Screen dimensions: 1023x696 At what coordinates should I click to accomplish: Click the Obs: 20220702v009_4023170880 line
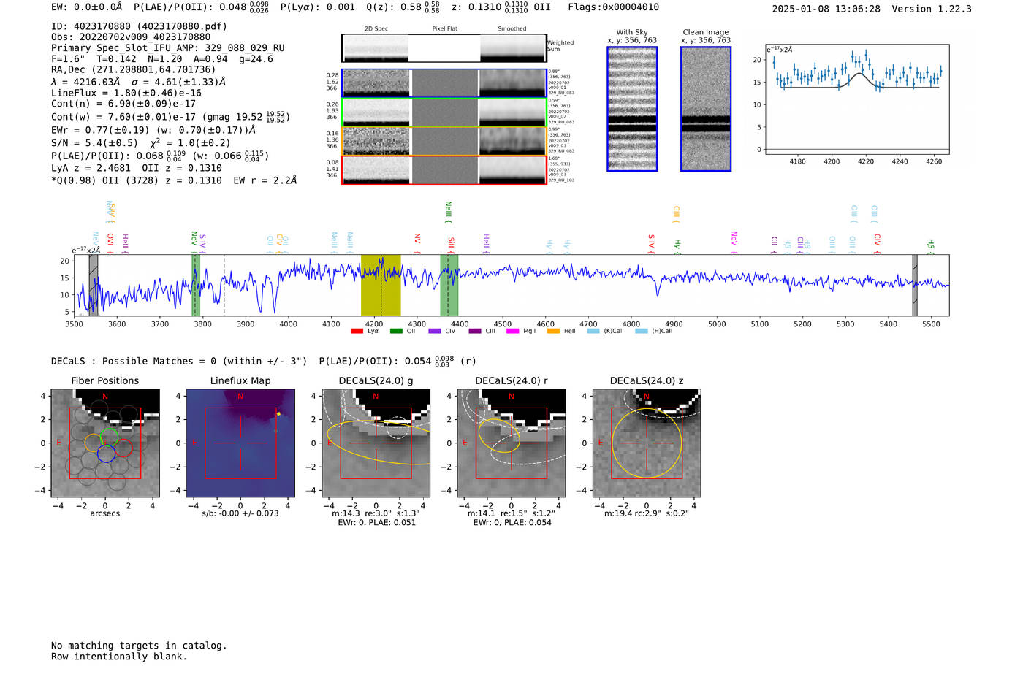[131, 37]
